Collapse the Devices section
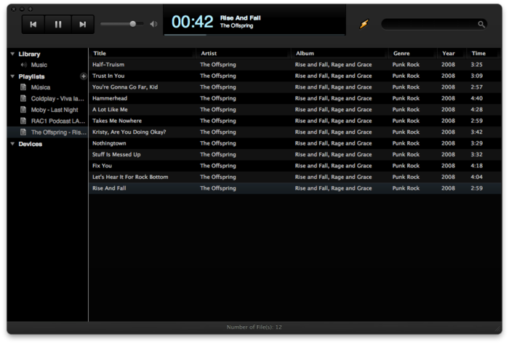509x344 pixels. coord(12,144)
